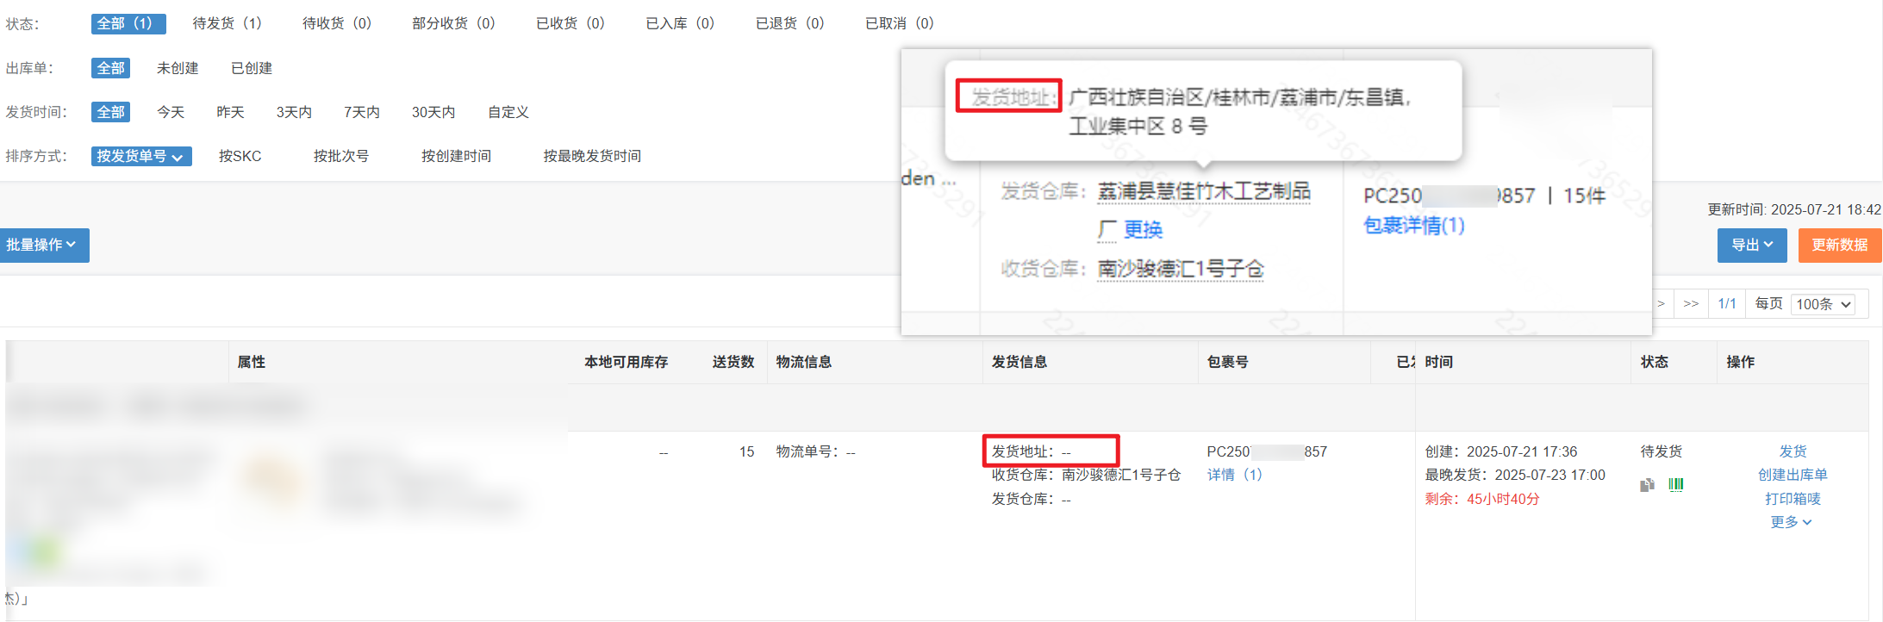Open the 详情 (1) package link
This screenshot has height=622, width=1883.
(1235, 475)
